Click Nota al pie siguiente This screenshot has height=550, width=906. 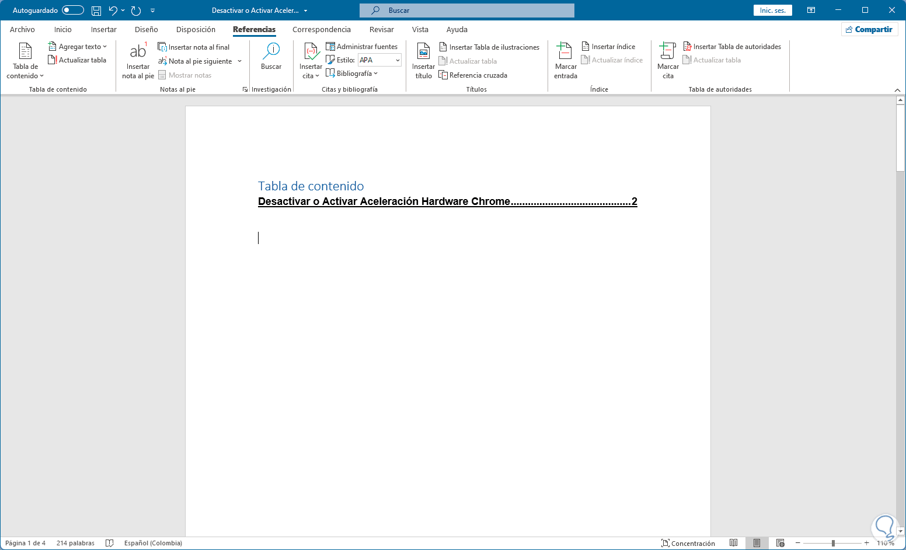point(196,61)
